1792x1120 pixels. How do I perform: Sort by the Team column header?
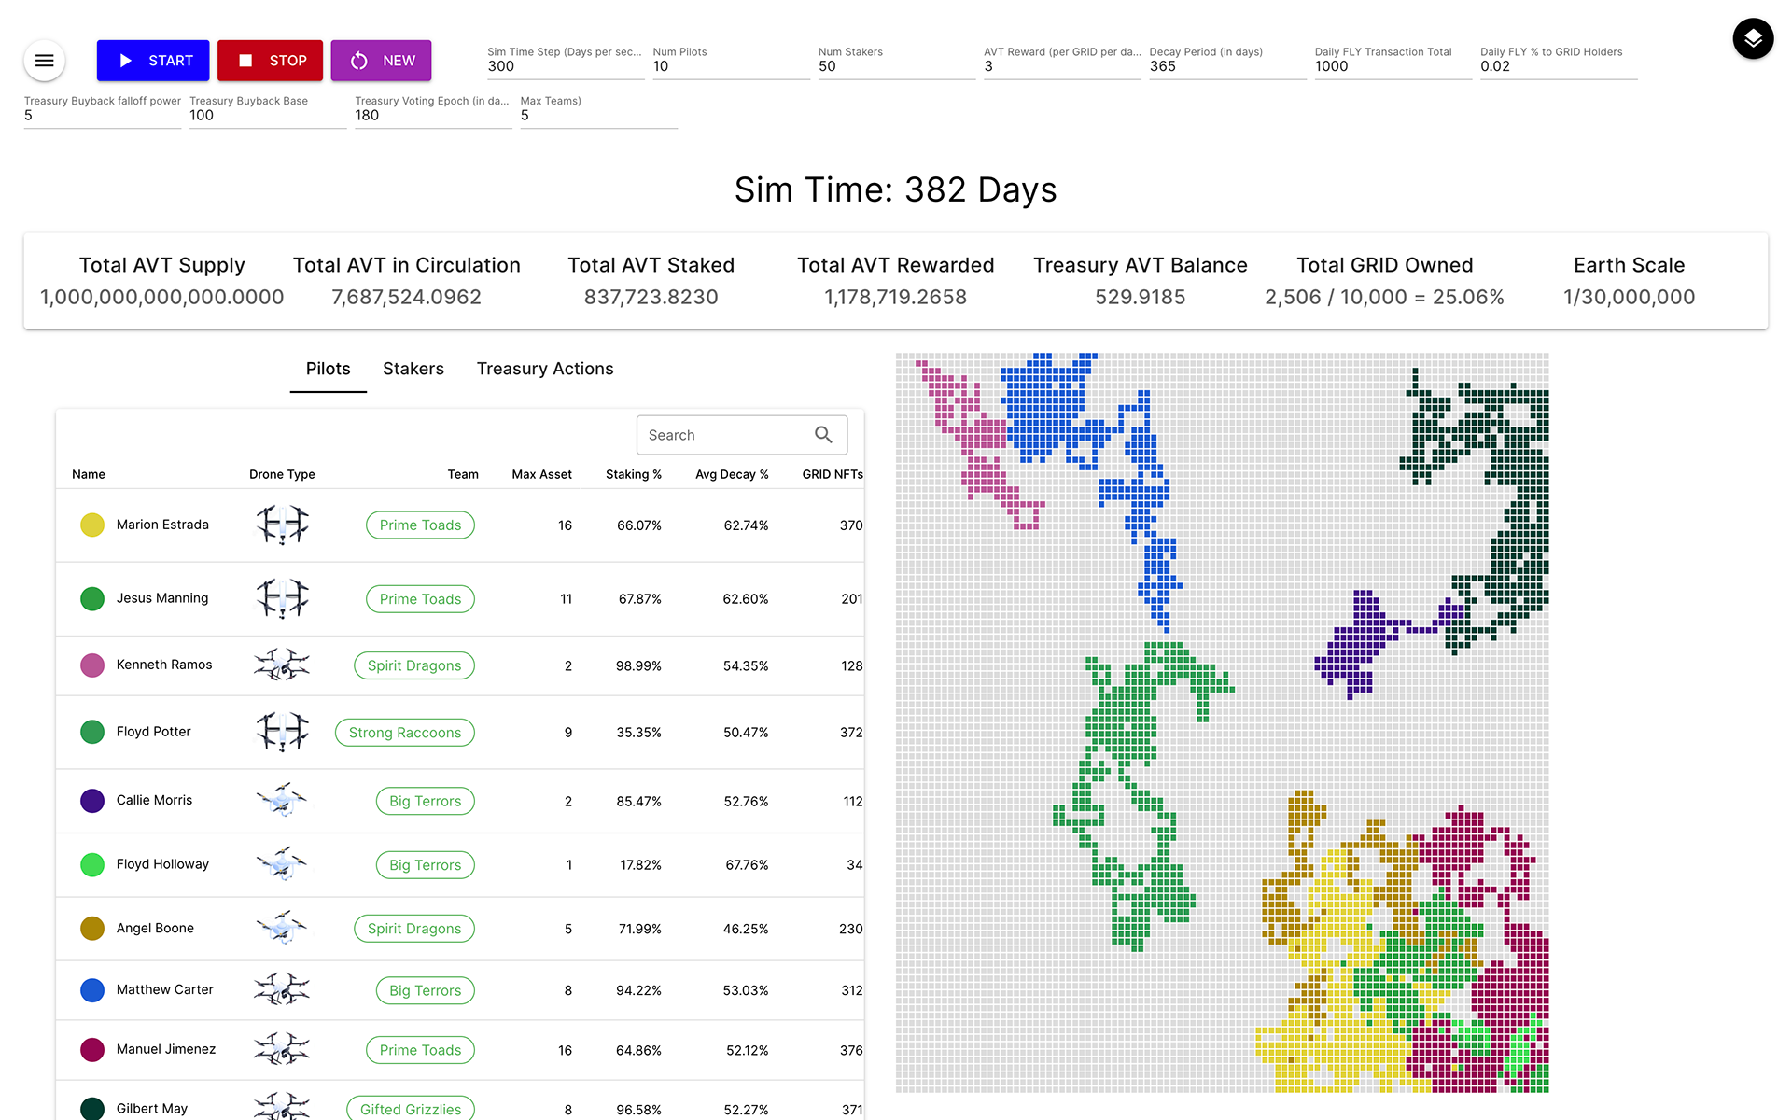[x=463, y=474]
